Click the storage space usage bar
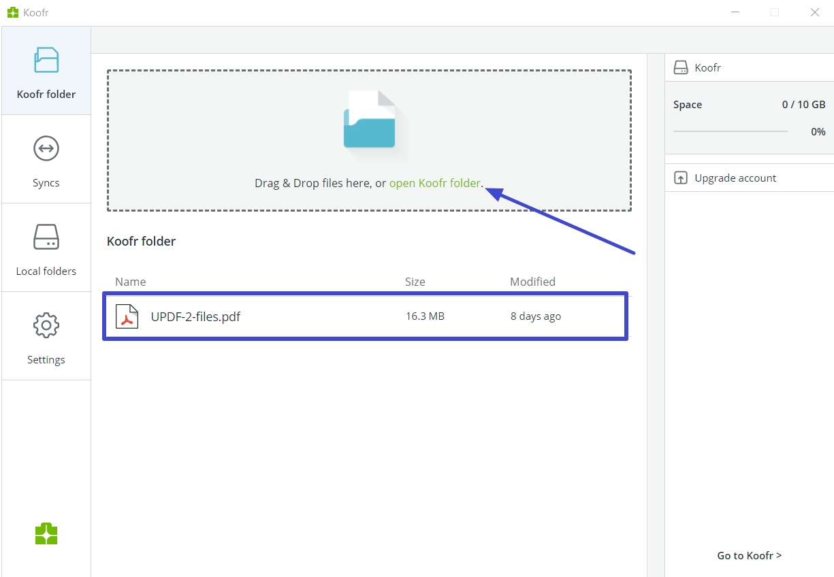Image resolution: width=834 pixels, height=577 pixels. pyautogui.click(x=730, y=131)
